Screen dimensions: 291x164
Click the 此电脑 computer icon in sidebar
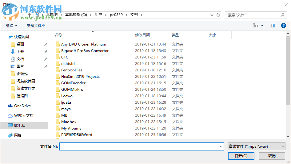(x=10, y=125)
